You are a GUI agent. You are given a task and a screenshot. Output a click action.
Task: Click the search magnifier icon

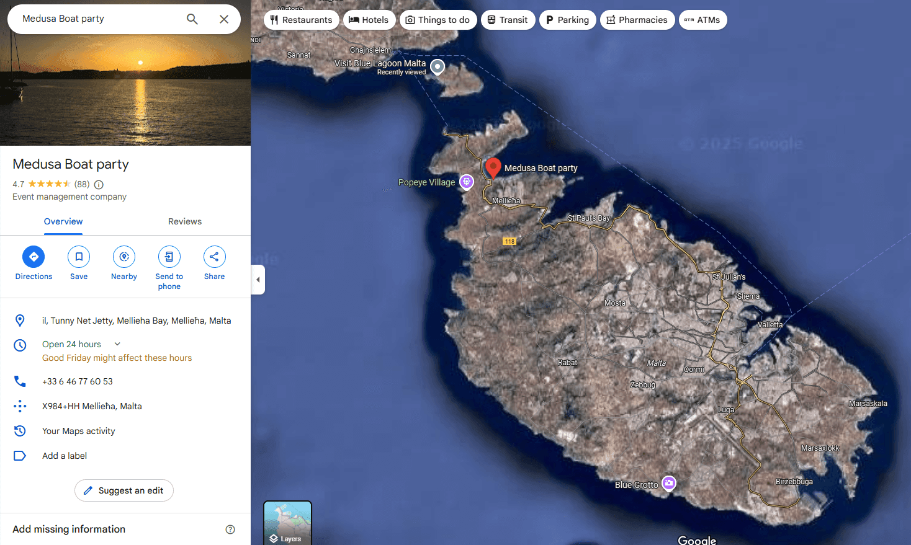pos(192,19)
